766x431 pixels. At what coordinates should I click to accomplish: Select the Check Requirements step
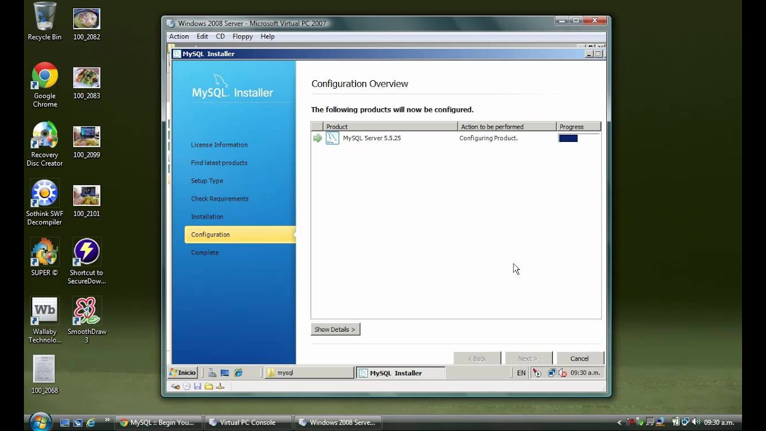tap(220, 199)
